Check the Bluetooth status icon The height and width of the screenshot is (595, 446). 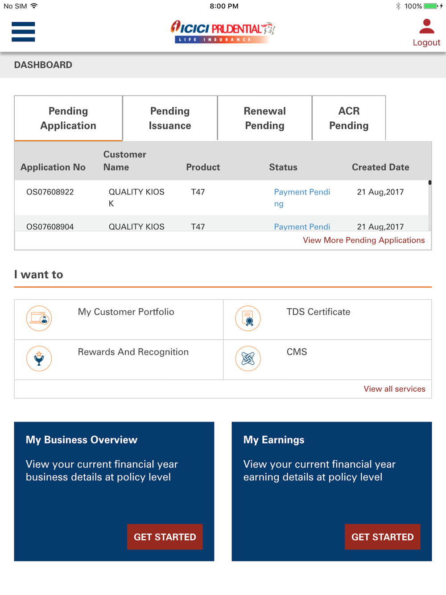pyautogui.click(x=398, y=6)
